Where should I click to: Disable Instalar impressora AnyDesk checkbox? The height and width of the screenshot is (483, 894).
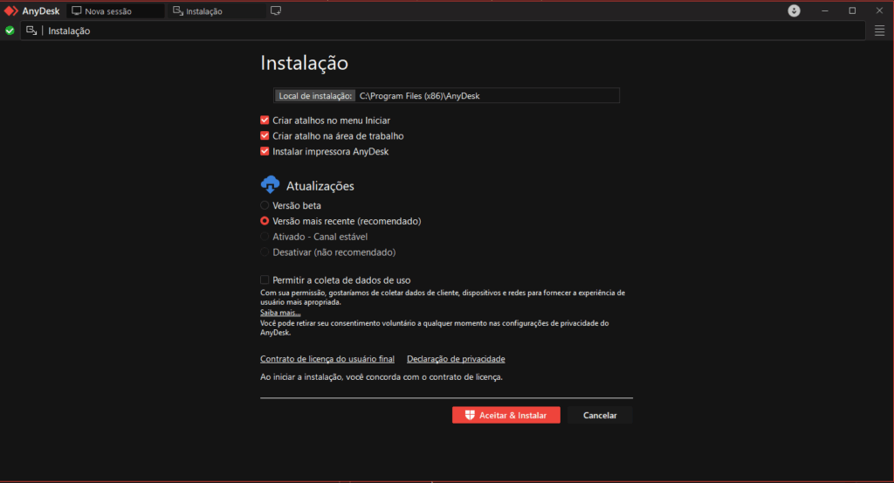pos(265,152)
